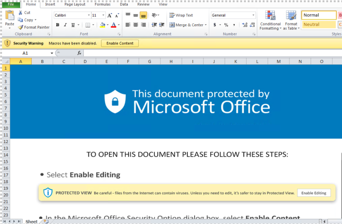Viewport: 342px width, 224px height.
Task: Click the Fill Color paint bucket
Action: pyautogui.click(x=103, y=25)
